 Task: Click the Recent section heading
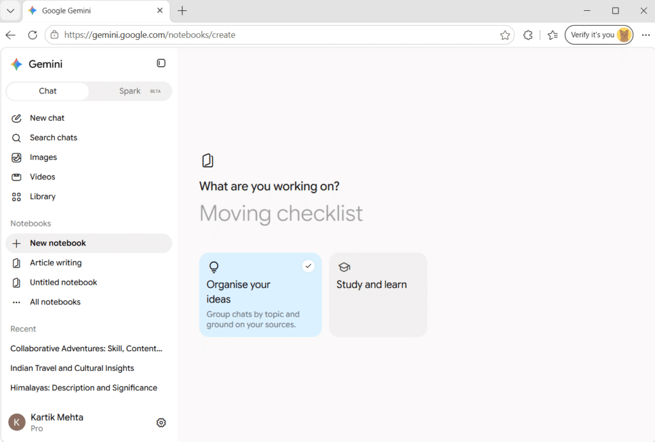(x=23, y=329)
